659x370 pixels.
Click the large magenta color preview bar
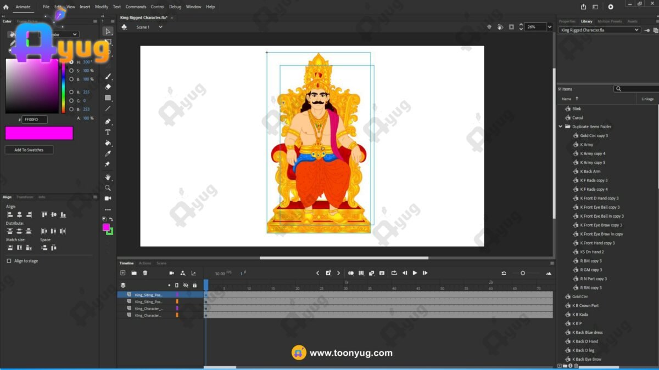pyautogui.click(x=39, y=133)
